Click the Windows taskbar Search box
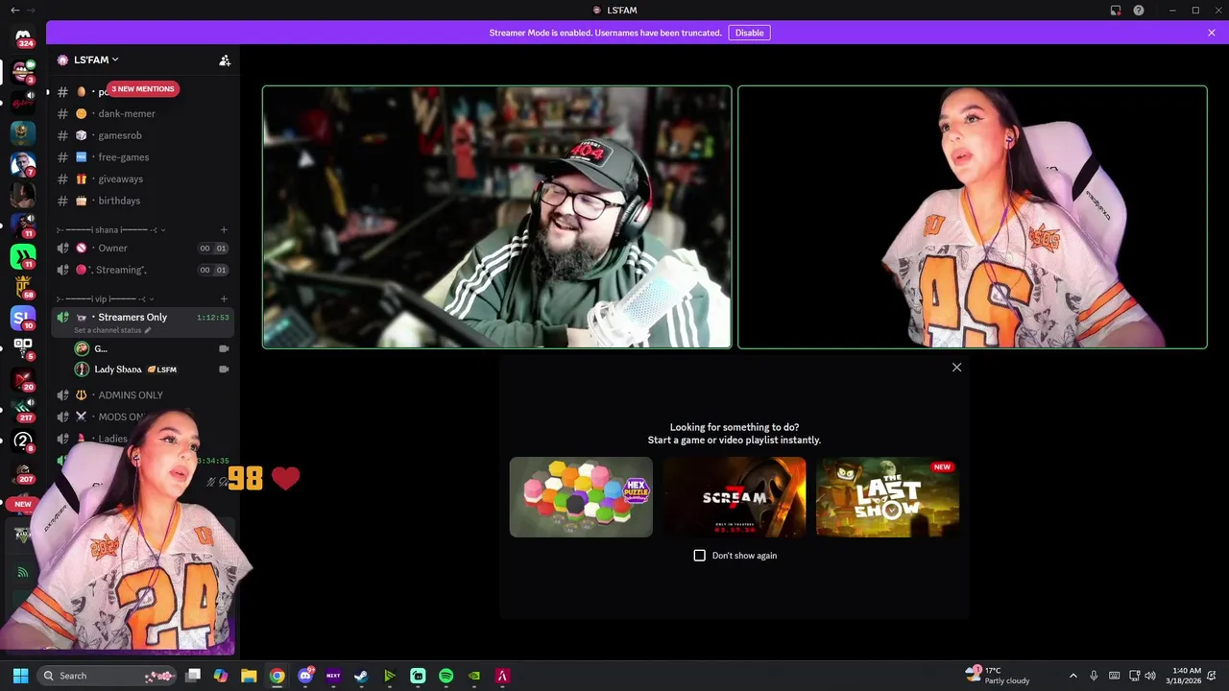Screen dimensions: 1229x691 pyautogui.click(x=106, y=676)
